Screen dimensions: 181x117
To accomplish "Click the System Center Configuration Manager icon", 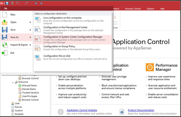I will (x=38, y=39).
